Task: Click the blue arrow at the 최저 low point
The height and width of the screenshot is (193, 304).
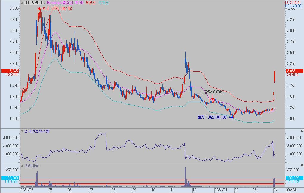Action: tap(231, 117)
